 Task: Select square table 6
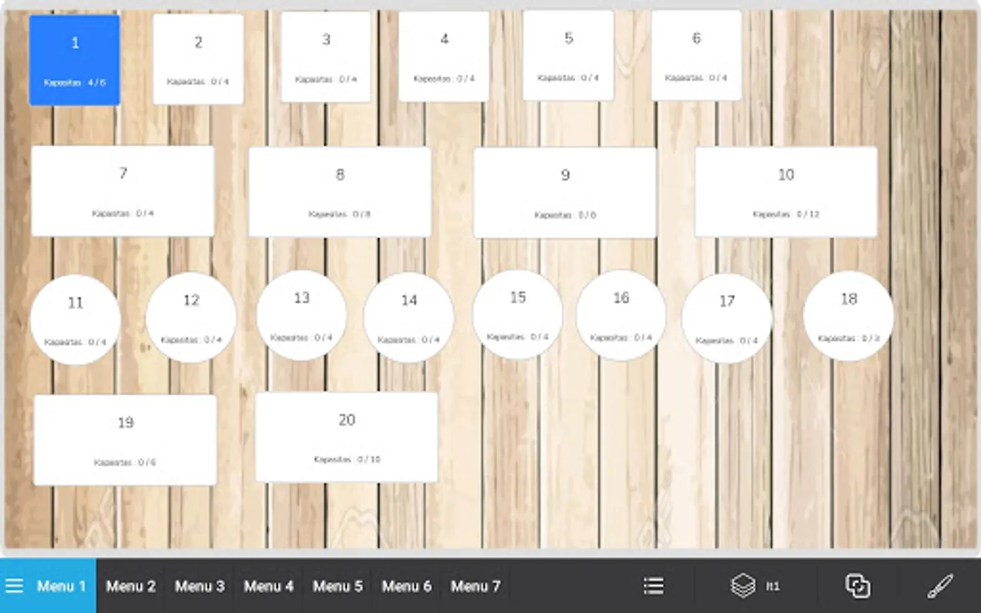point(696,56)
